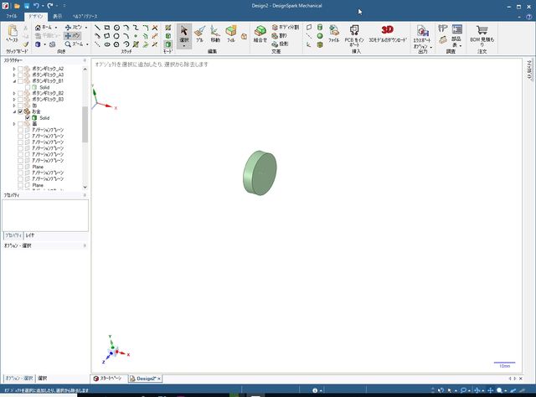Select the Fill (フィル) tool

pos(231,34)
